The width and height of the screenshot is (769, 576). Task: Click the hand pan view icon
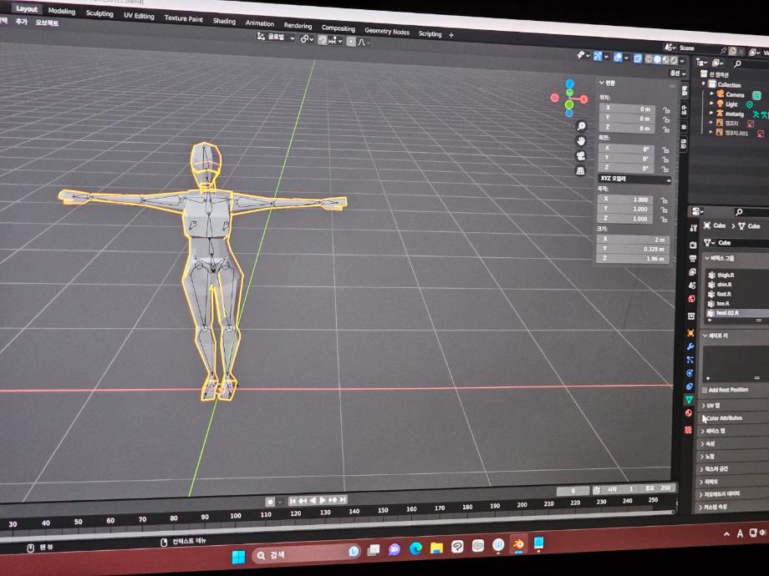(x=581, y=141)
